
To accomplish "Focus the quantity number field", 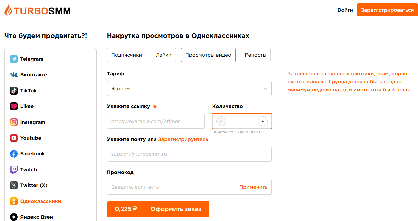I will [x=242, y=121].
